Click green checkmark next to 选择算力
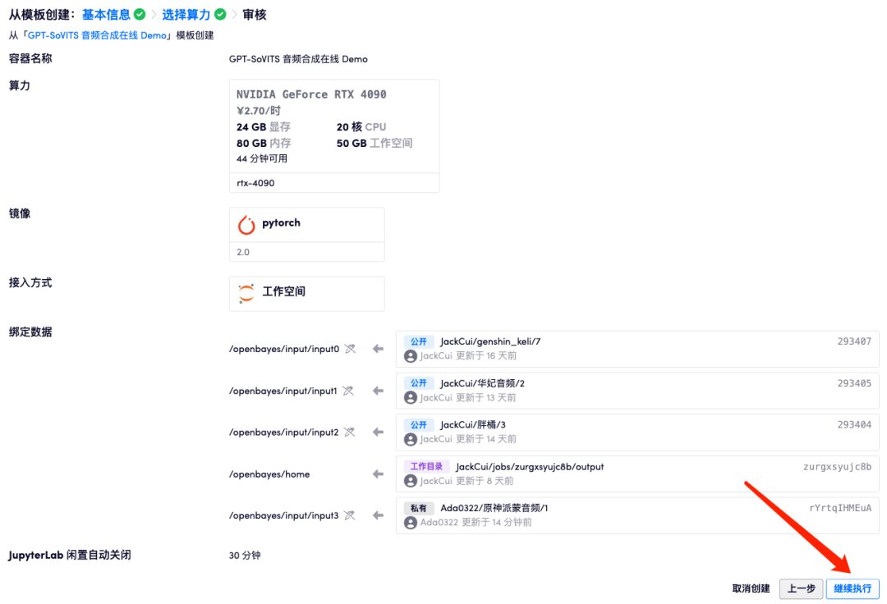The image size is (887, 604). click(x=221, y=14)
